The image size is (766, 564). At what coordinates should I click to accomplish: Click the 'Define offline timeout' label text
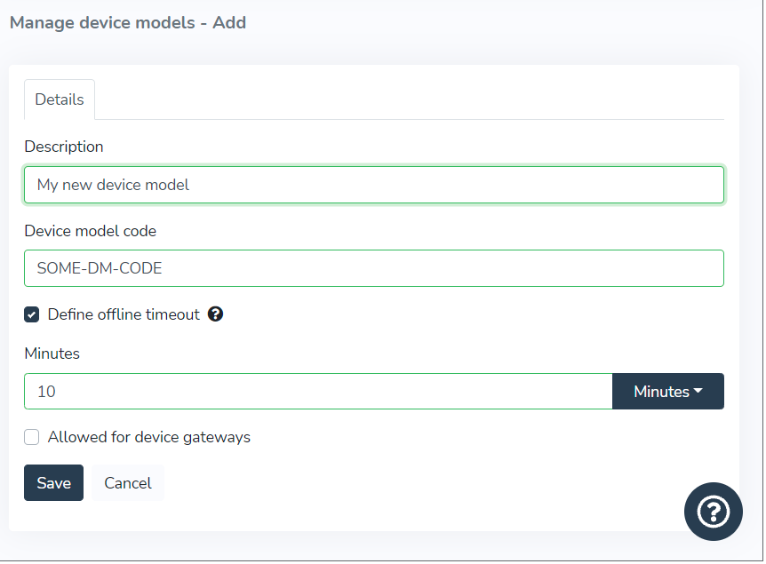coord(124,314)
